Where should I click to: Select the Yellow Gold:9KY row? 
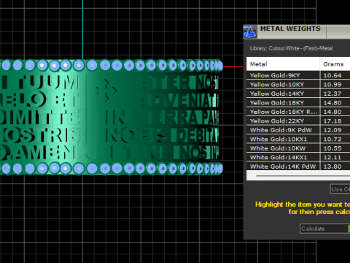point(298,75)
